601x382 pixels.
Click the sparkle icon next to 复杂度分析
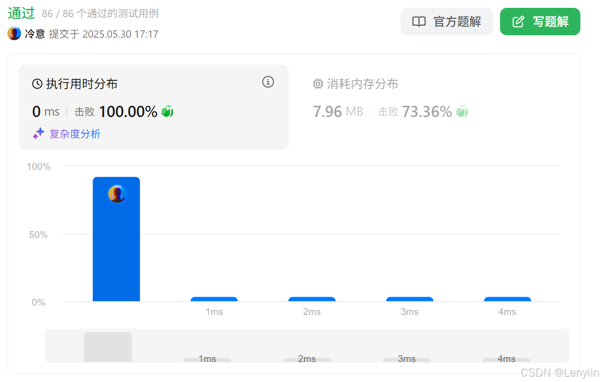click(39, 134)
